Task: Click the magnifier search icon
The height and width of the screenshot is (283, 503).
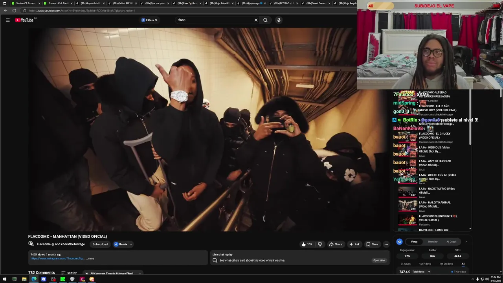Action: coord(265,20)
